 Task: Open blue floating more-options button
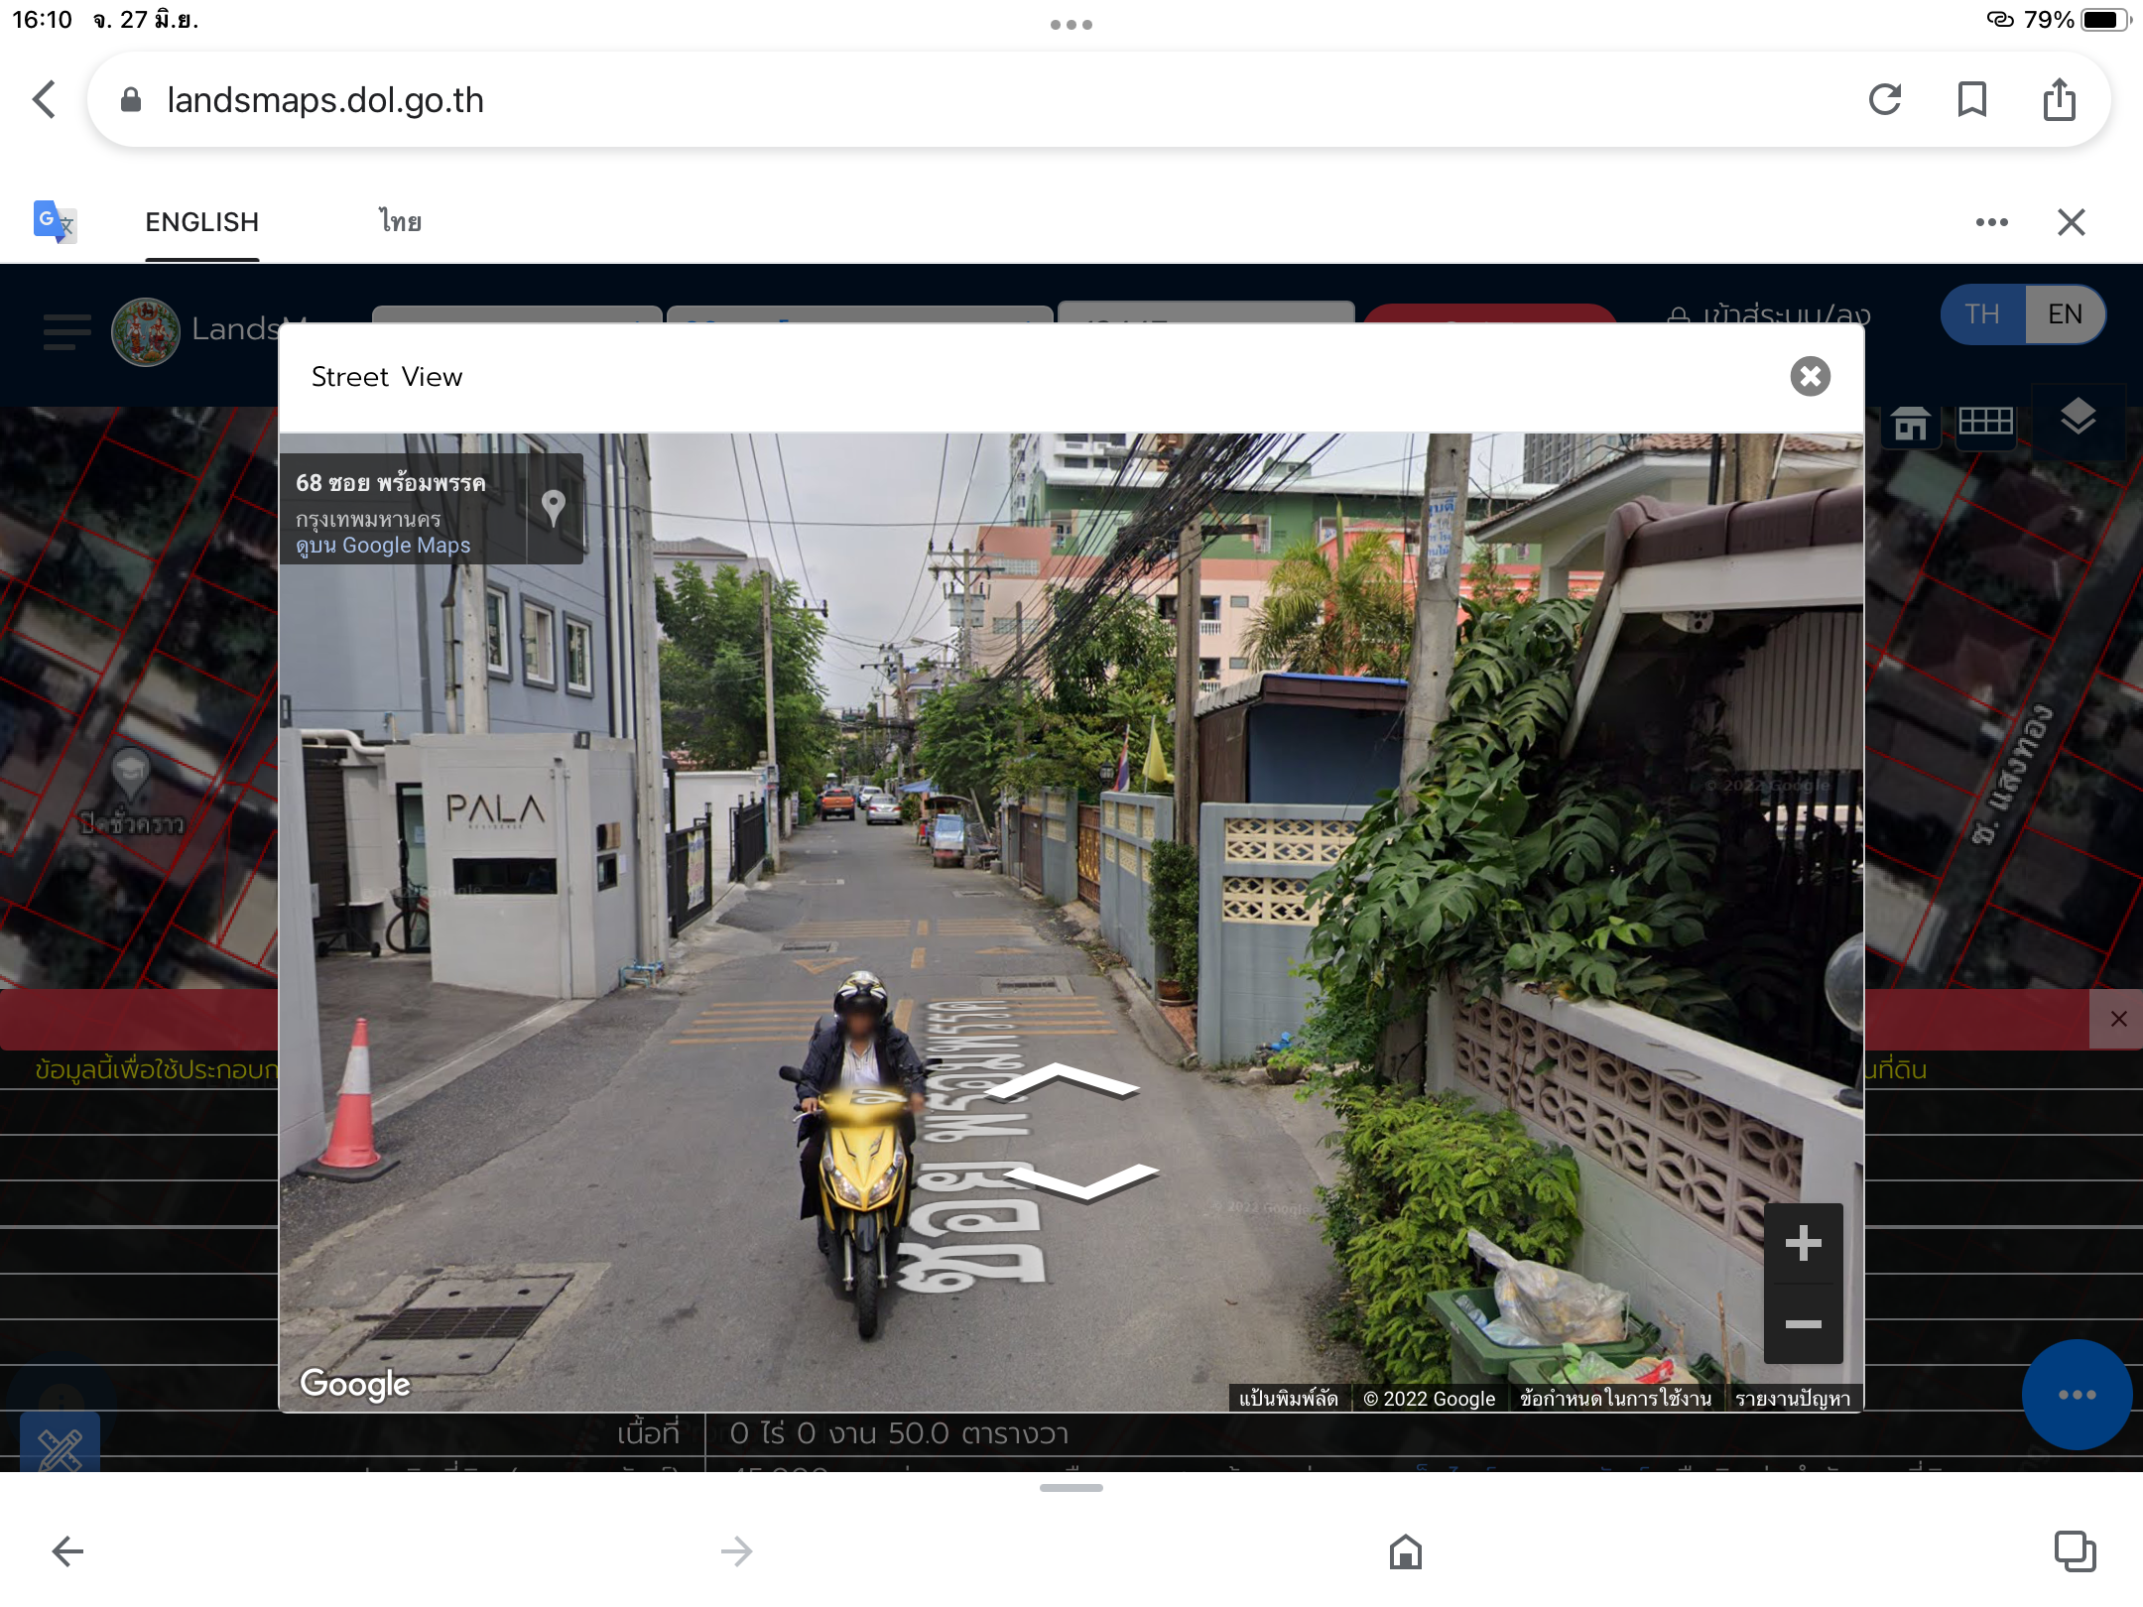[x=2077, y=1395]
